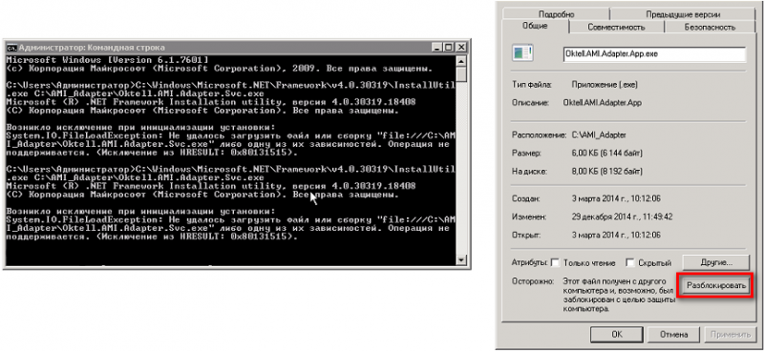
Task: Enable the Только чтение checkbox
Action: [555, 263]
